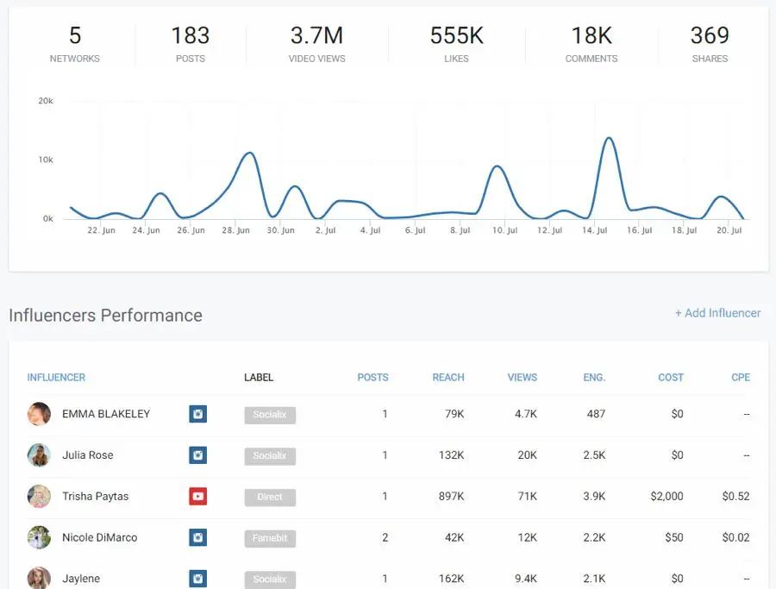Sort the table by the REACH column
776x589 pixels.
pos(448,377)
